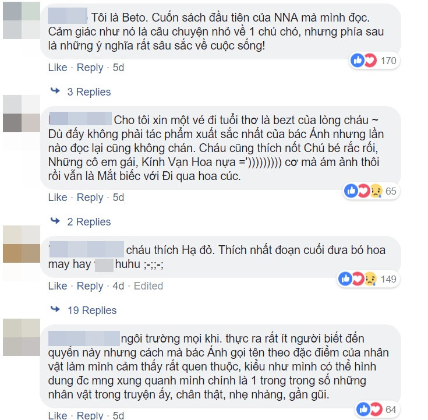Click the reply arrow icon next to 19 Replies
The width and height of the screenshot is (428, 420).
55,309
